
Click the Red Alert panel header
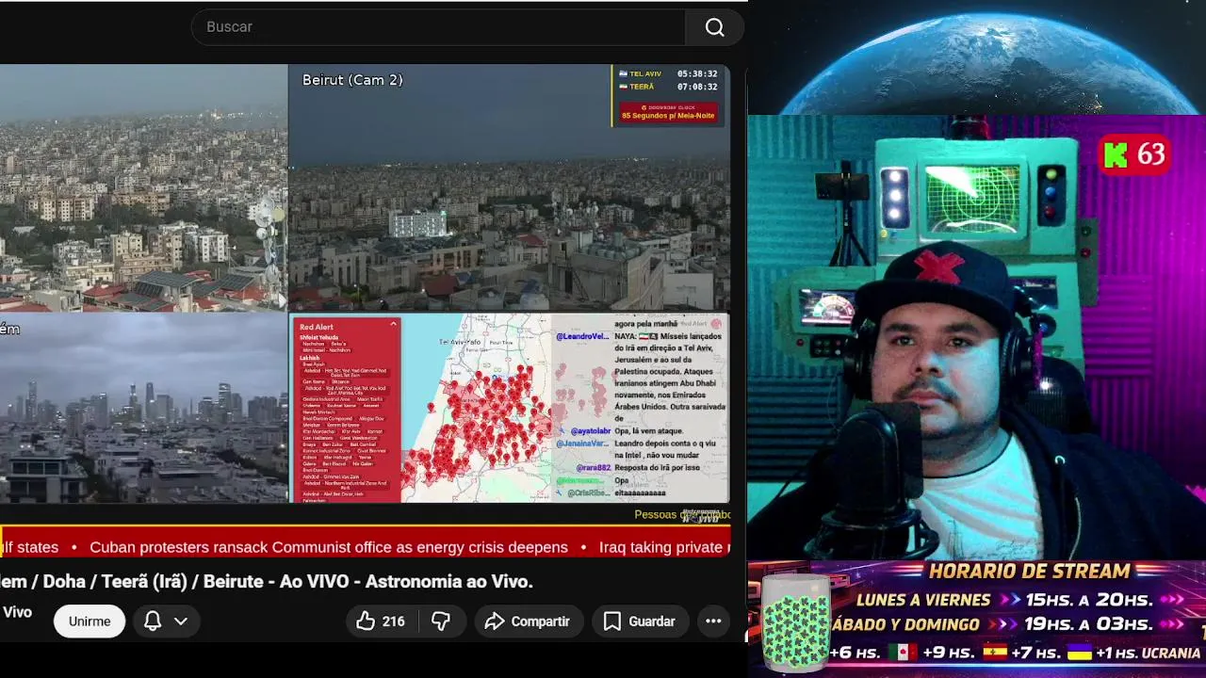[317, 327]
